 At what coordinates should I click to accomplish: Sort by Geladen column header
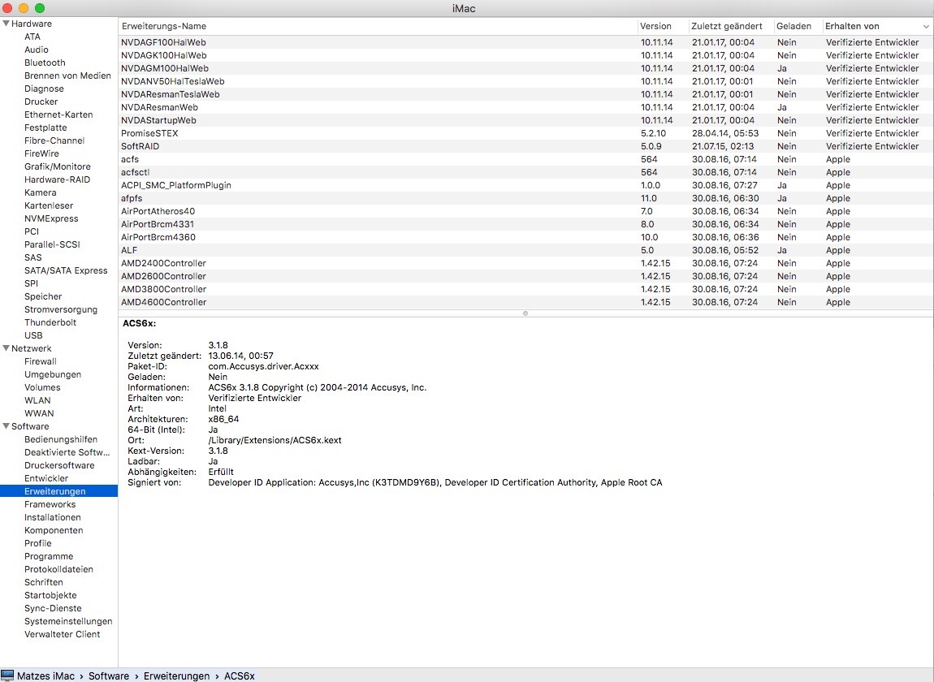click(x=793, y=26)
